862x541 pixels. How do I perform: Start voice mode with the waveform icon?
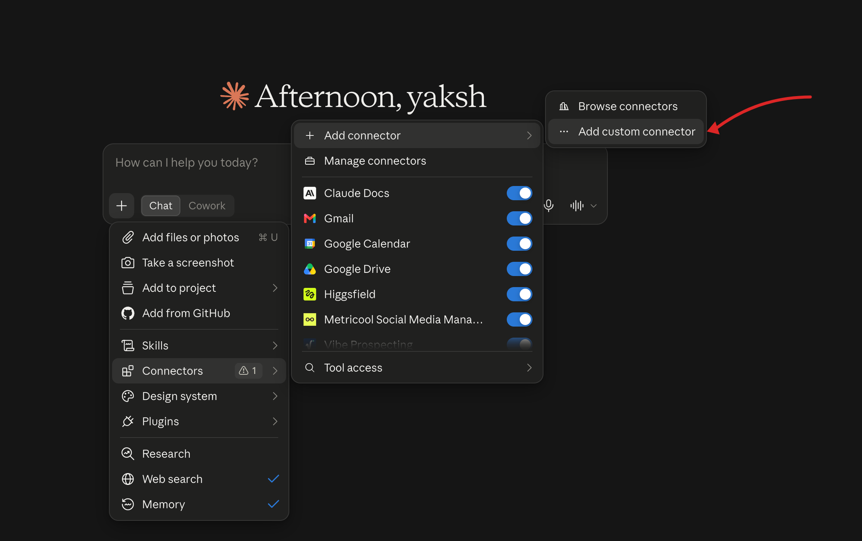(x=577, y=206)
